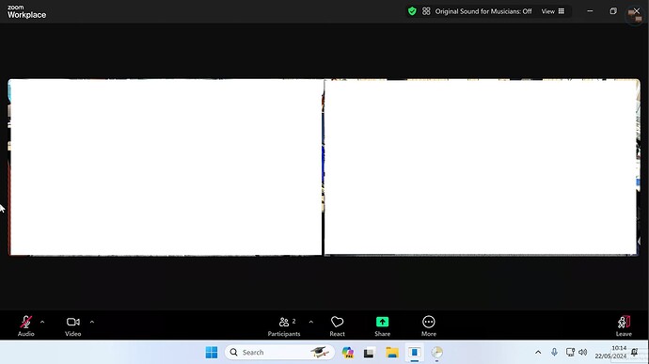Click the taskbar Search box

[x=279, y=353]
